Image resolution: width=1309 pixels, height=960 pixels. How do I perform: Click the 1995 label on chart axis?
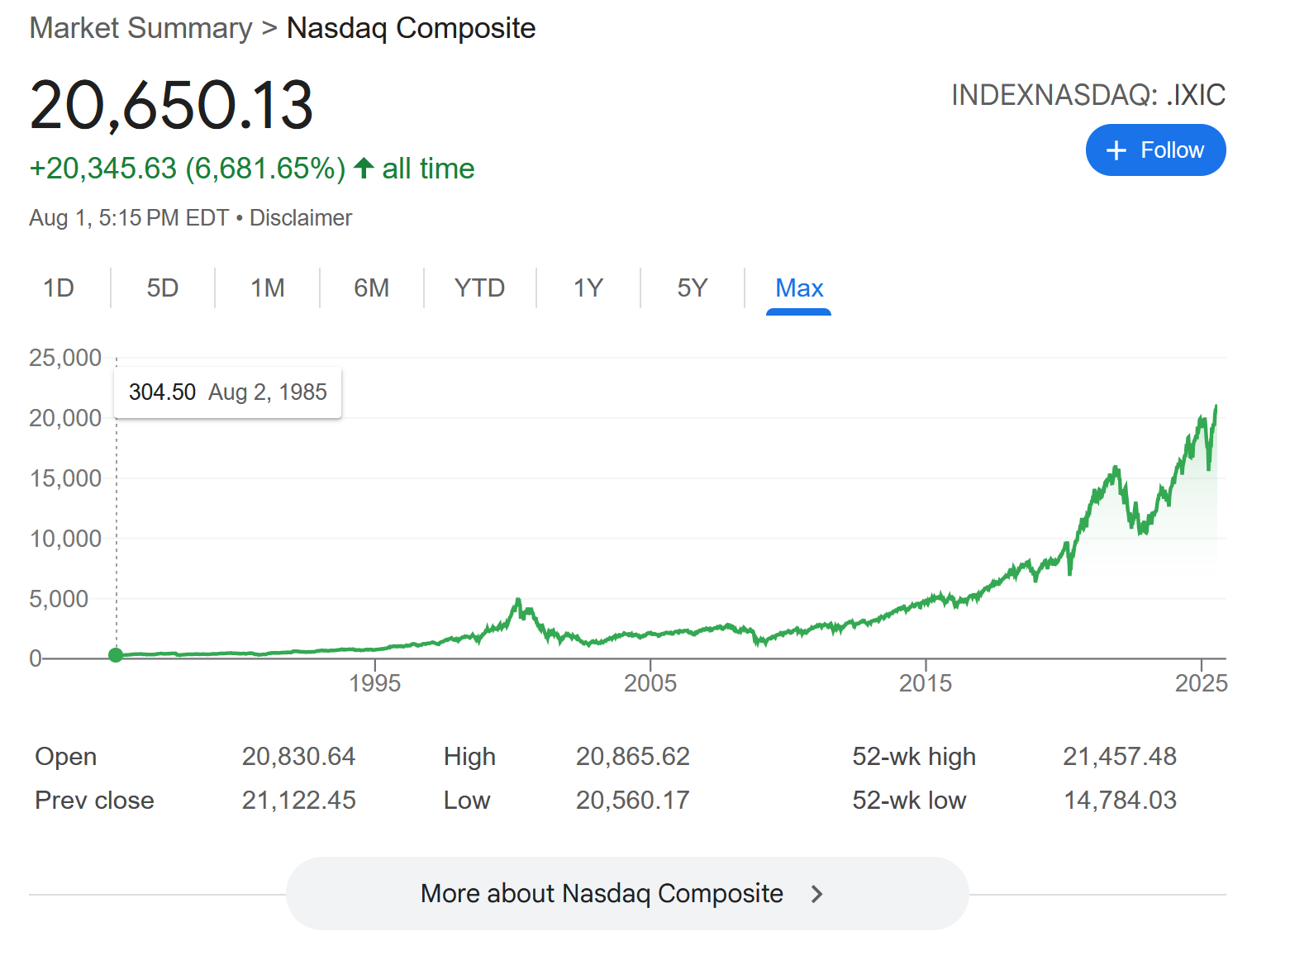374,683
